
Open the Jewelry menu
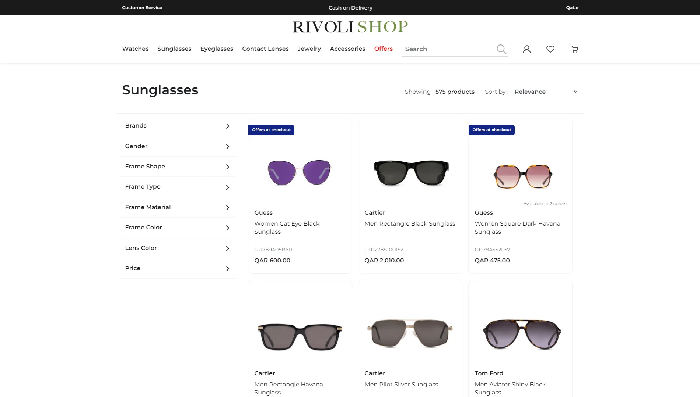(x=309, y=49)
